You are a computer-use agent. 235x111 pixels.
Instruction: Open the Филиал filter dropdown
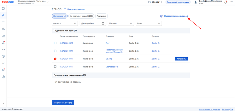click(x=65, y=23)
